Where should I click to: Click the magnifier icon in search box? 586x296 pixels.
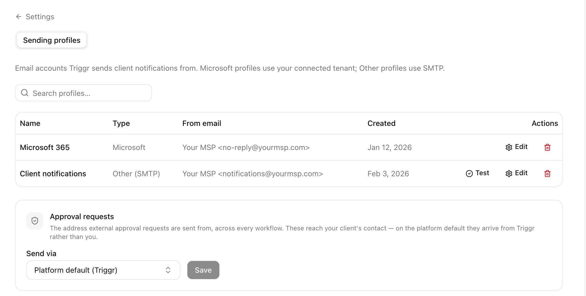click(x=25, y=93)
